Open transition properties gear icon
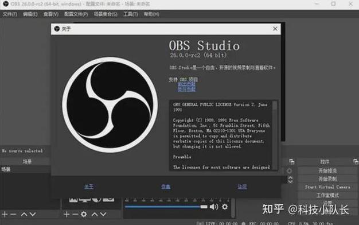Screen dimensions: 359x225 pyautogui.click(x=289, y=171)
